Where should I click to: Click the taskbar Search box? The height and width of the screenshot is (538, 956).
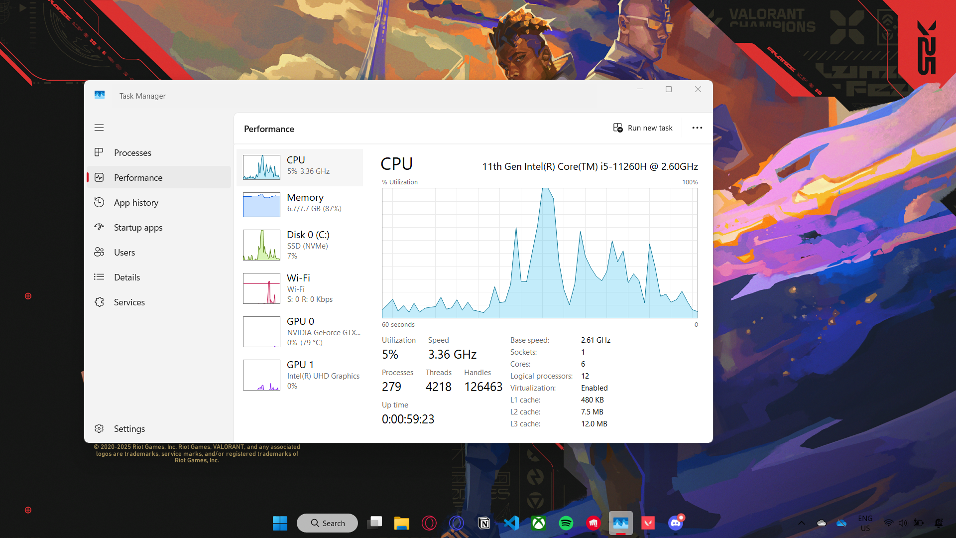tap(327, 523)
